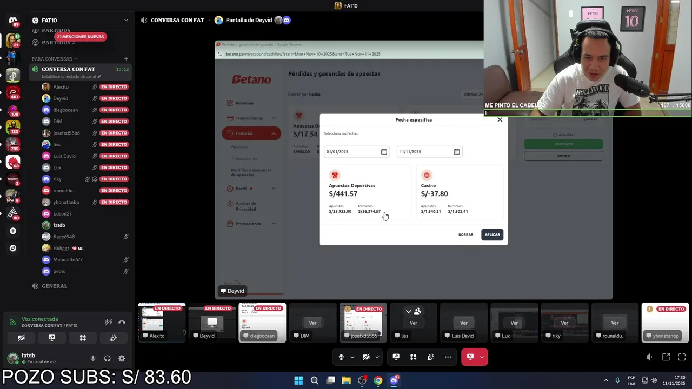Open Windows Start menu
692x389 pixels.
pos(298,380)
